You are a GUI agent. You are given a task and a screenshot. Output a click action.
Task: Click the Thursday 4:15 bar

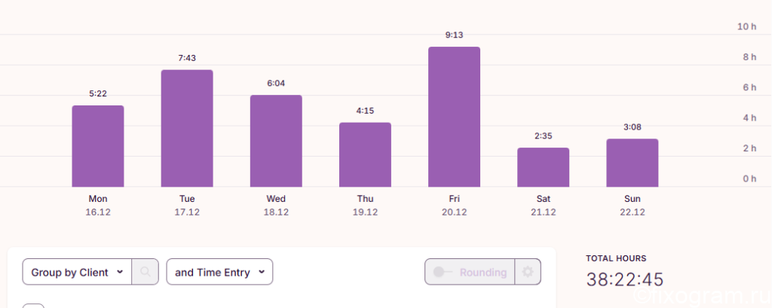[x=366, y=154]
